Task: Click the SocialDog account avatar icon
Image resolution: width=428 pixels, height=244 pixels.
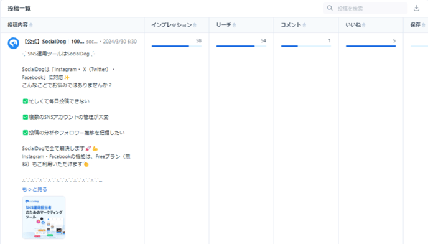Action: tap(14, 43)
